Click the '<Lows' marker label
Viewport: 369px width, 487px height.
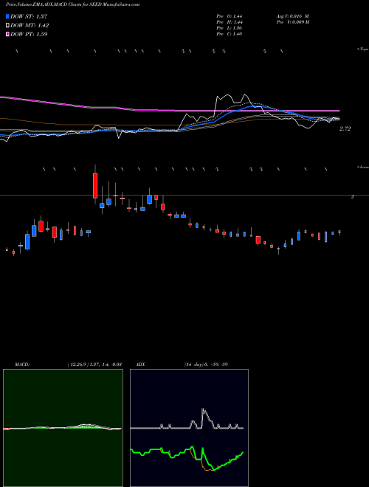click(x=363, y=167)
